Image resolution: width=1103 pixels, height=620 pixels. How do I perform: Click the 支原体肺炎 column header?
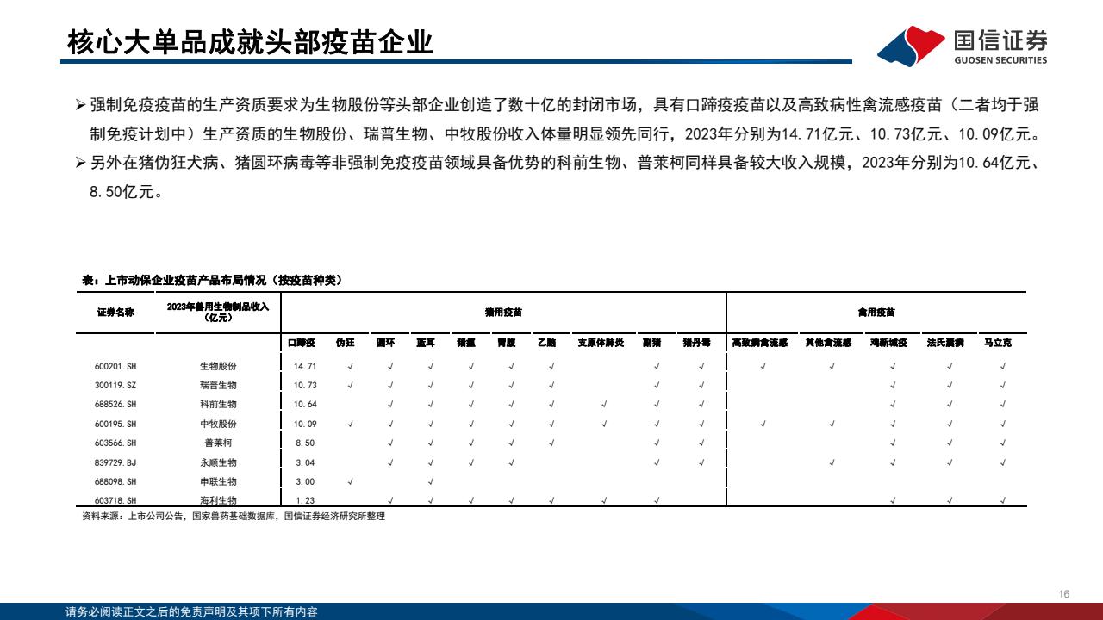click(x=601, y=343)
